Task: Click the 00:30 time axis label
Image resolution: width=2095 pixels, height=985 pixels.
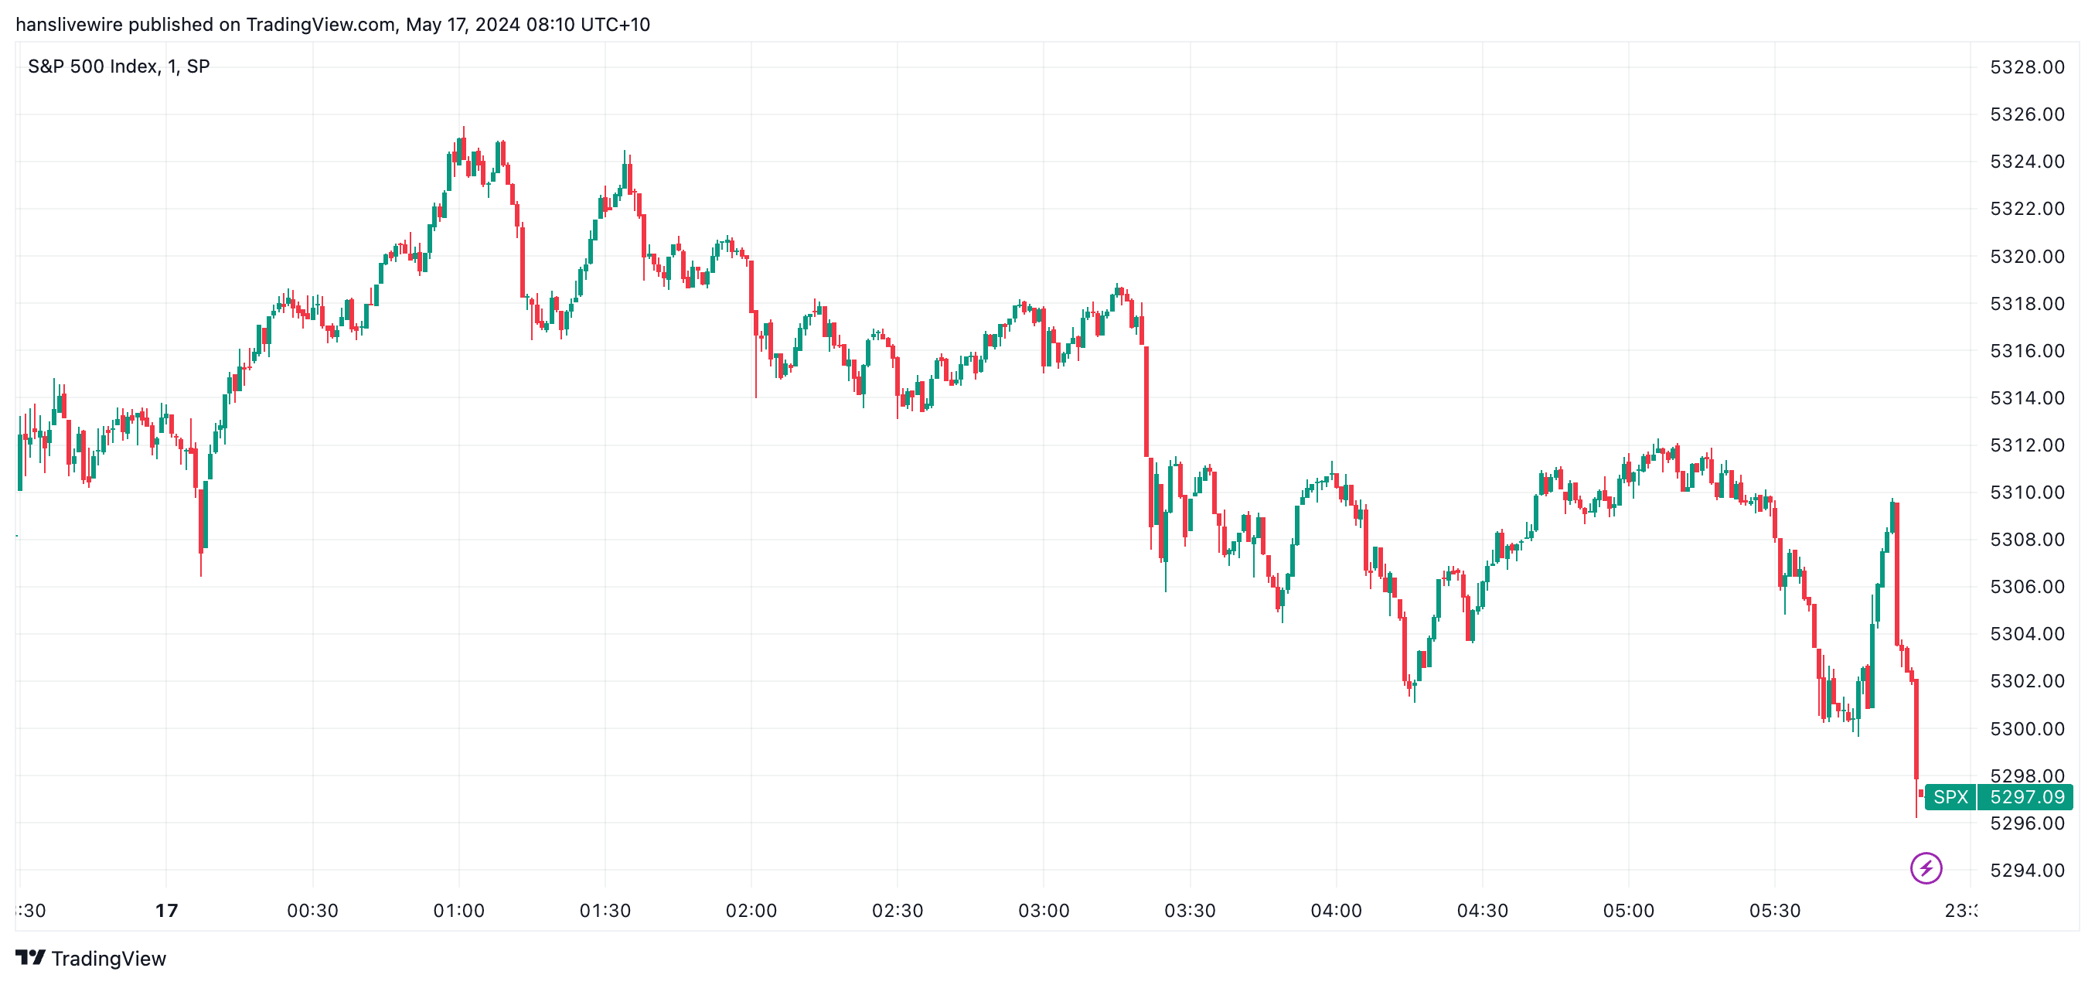Action: [x=312, y=910]
